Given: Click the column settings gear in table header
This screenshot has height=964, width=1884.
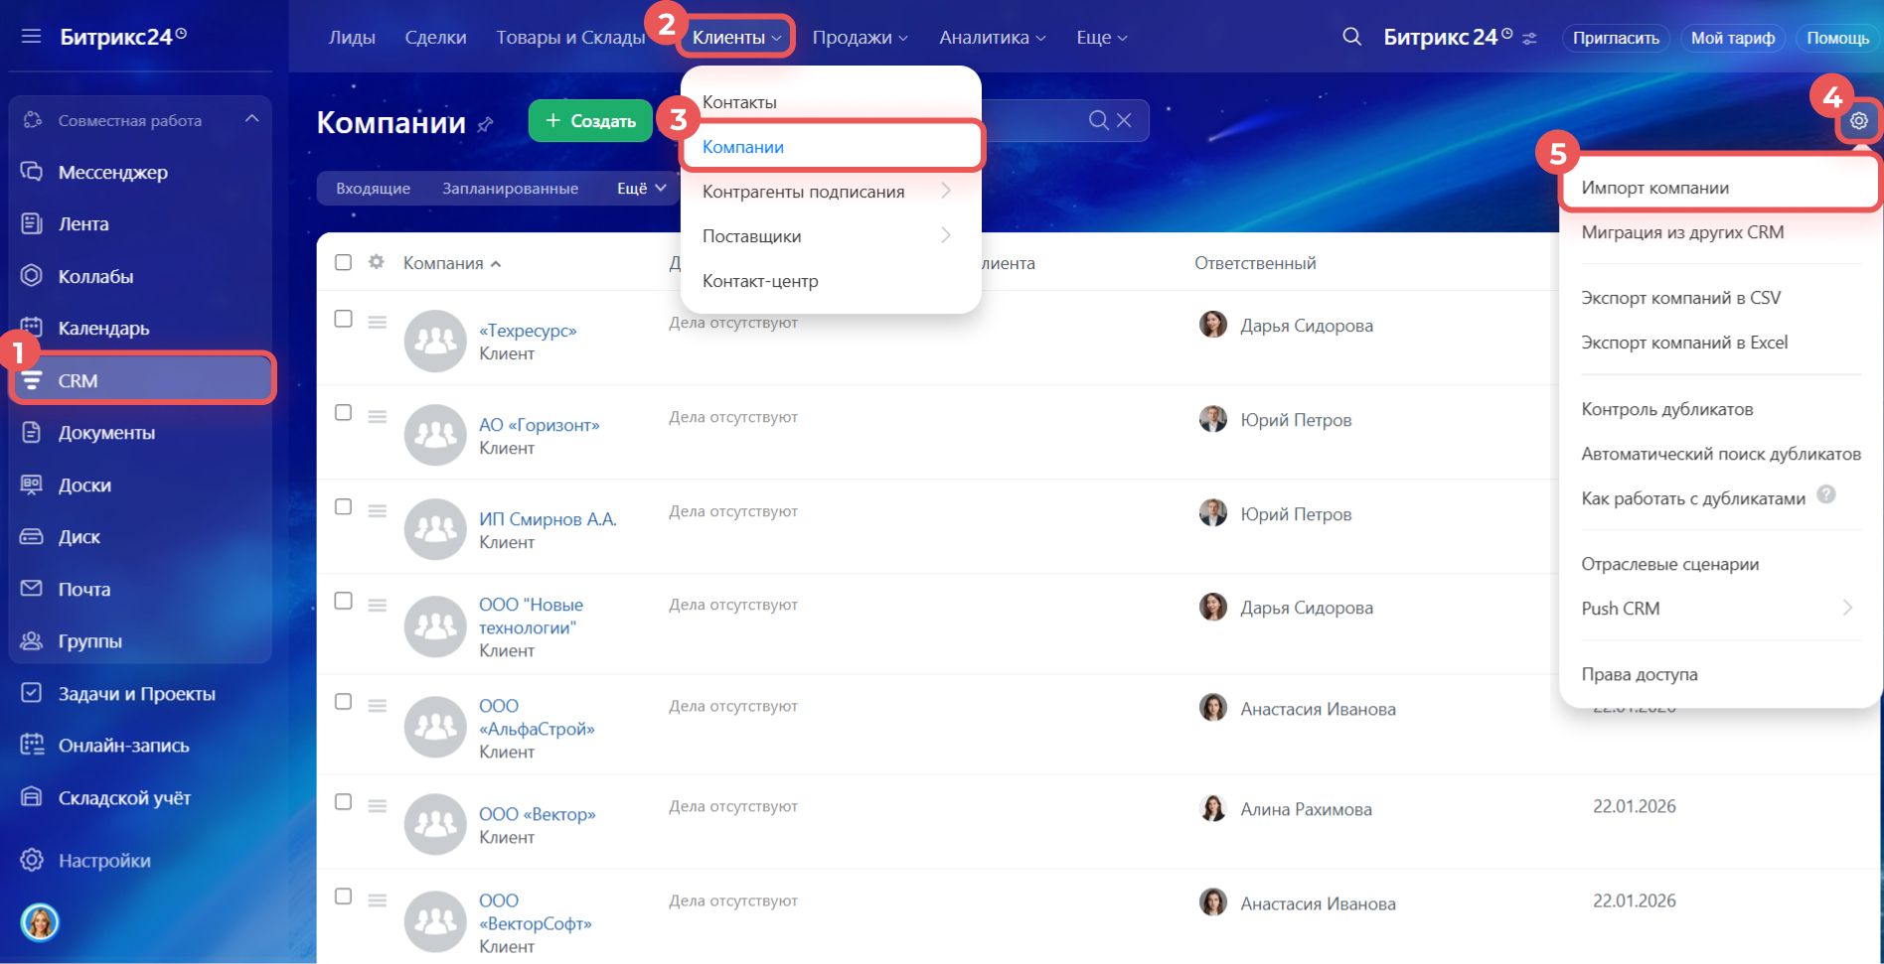Looking at the screenshot, I should coord(376,262).
